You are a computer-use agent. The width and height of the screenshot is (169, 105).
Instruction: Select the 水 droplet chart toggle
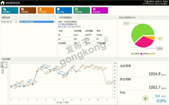3,71
